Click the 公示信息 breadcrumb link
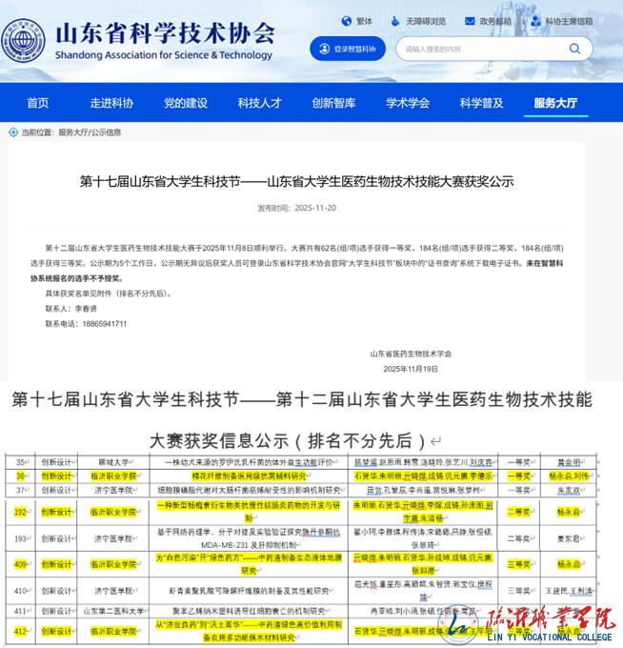Screen dimensions: 623x648 pyautogui.click(x=106, y=132)
